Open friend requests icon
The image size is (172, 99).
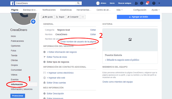(x=136, y=3)
